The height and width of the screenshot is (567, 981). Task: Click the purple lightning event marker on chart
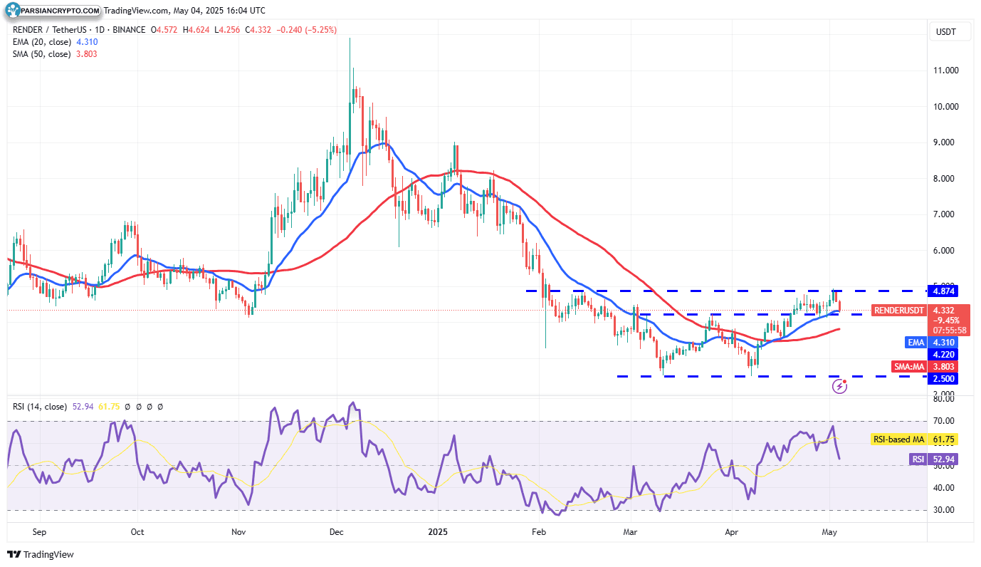point(840,385)
